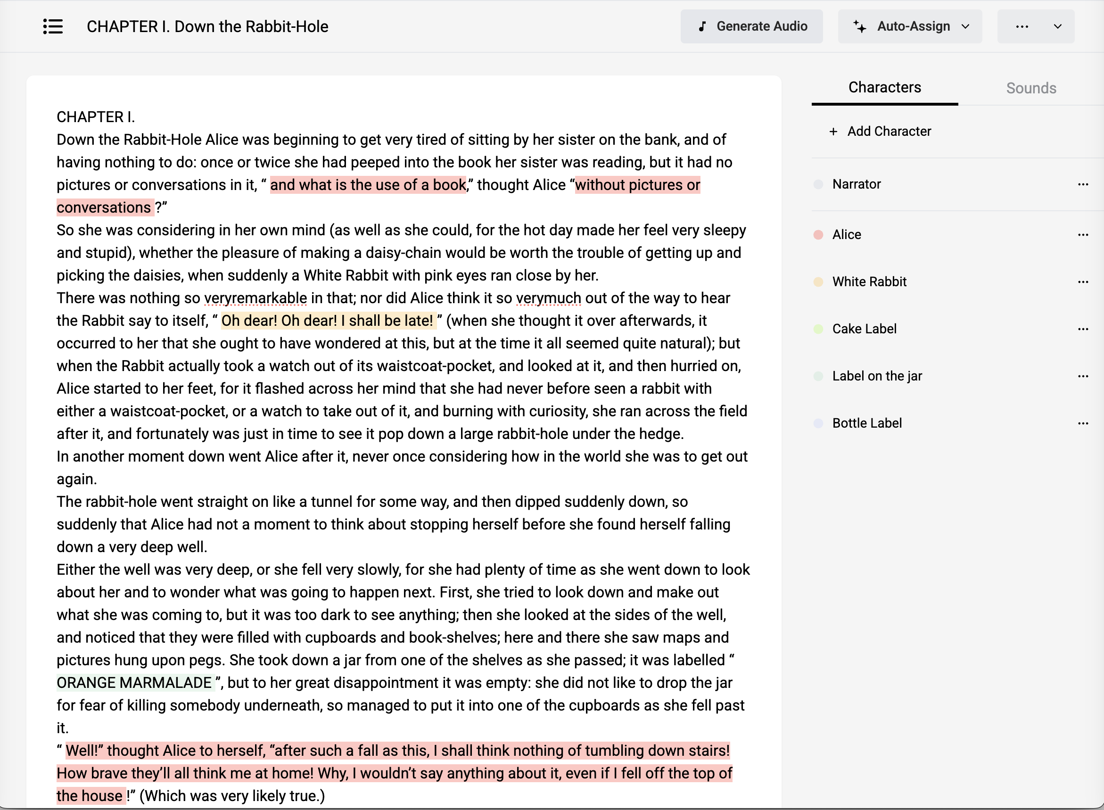Open options menu for Cake Label

point(1083,329)
